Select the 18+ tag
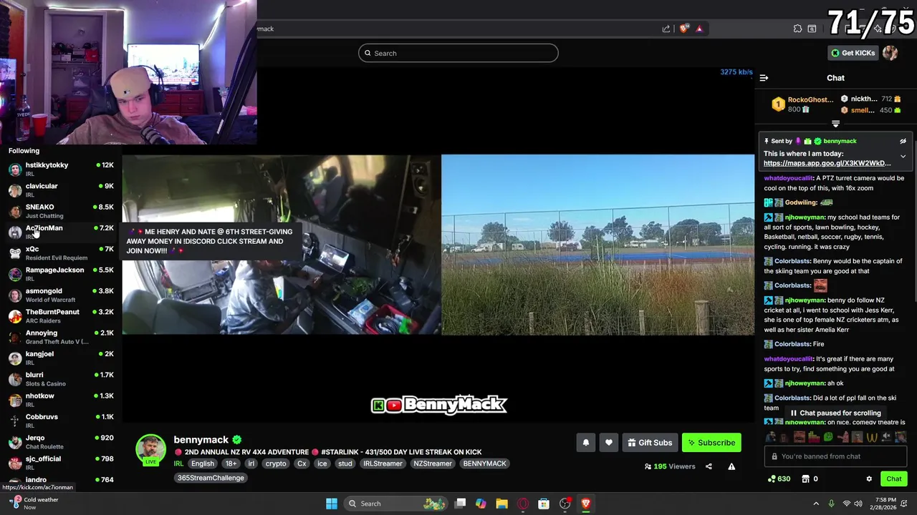Image resolution: width=917 pixels, height=515 pixels. click(231, 463)
